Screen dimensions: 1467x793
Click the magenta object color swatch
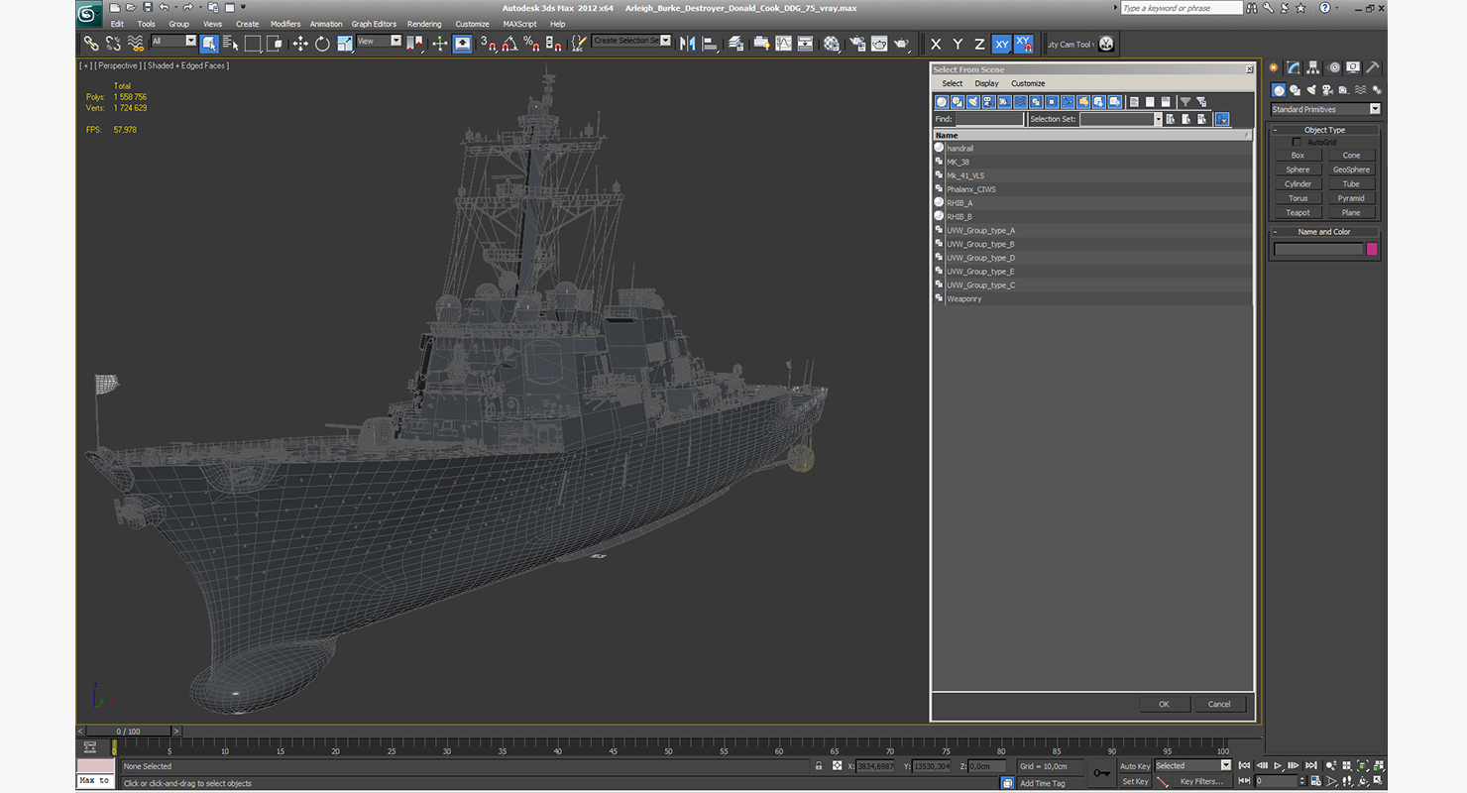point(1373,250)
